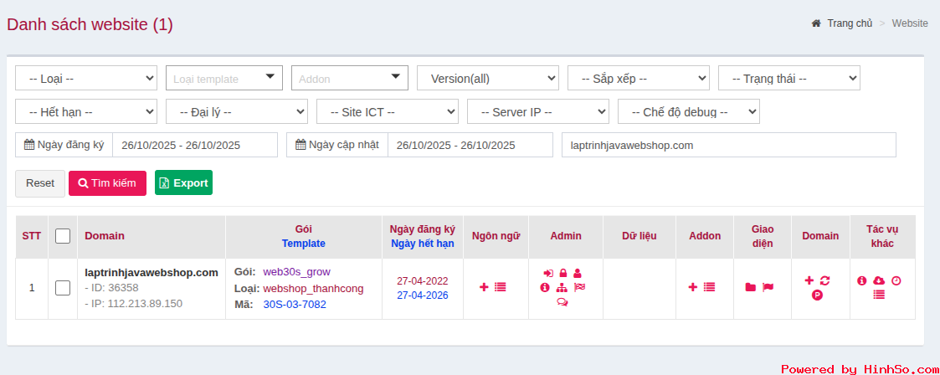Click the 'Gói' column header
940x375 pixels.
(x=303, y=229)
